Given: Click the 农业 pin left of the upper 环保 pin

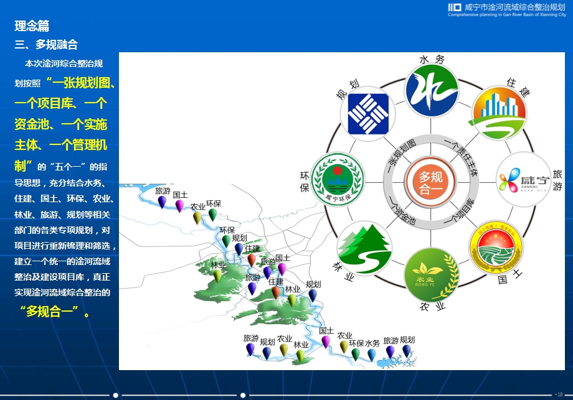Looking at the screenshot, I should tap(197, 218).
